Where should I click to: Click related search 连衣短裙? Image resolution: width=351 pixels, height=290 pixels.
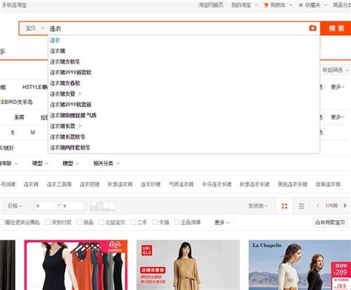(90, 185)
